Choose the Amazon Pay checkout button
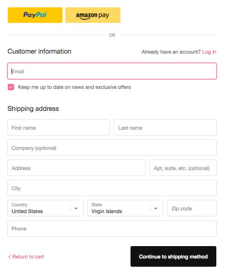The image size is (225, 280). pyautogui.click(x=93, y=15)
